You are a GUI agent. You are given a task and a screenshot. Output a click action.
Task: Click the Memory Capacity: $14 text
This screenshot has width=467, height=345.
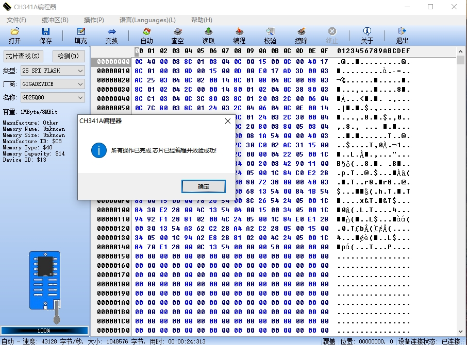(x=34, y=153)
